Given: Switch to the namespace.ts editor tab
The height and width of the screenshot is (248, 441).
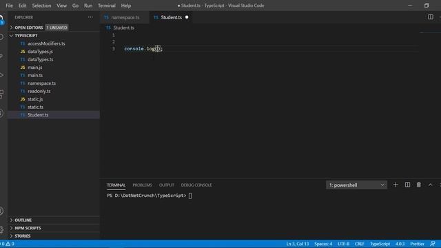Looking at the screenshot, I should coord(124,17).
